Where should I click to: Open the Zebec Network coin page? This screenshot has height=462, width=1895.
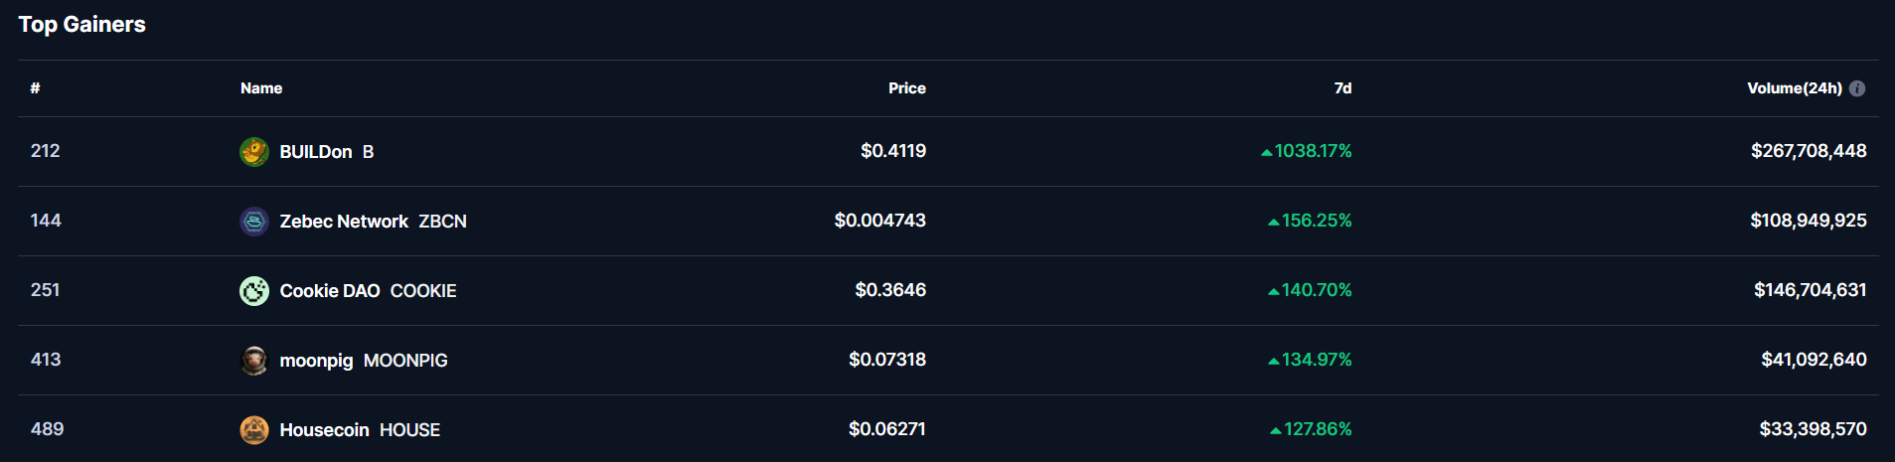coord(373,222)
